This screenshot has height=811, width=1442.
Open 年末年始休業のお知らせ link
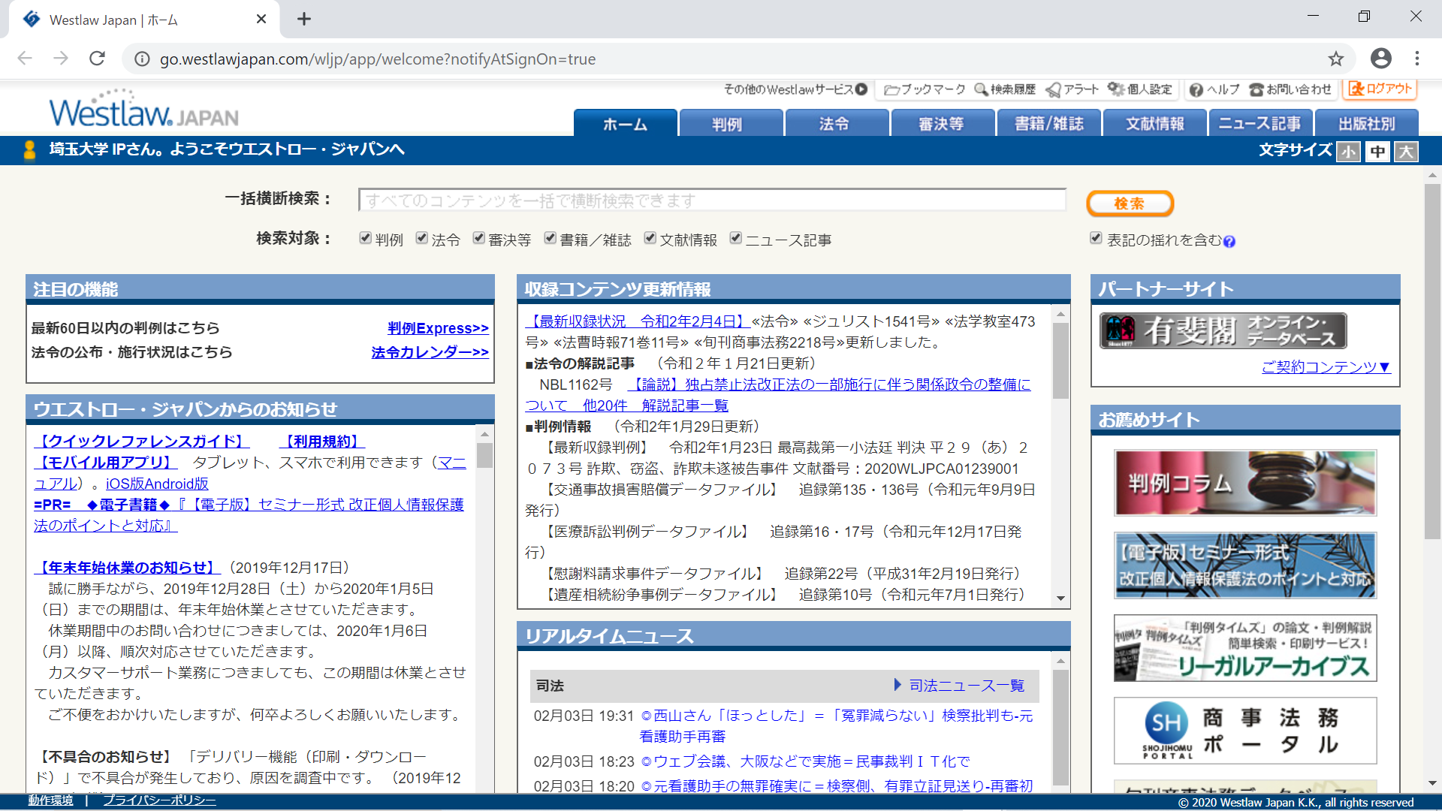point(128,568)
